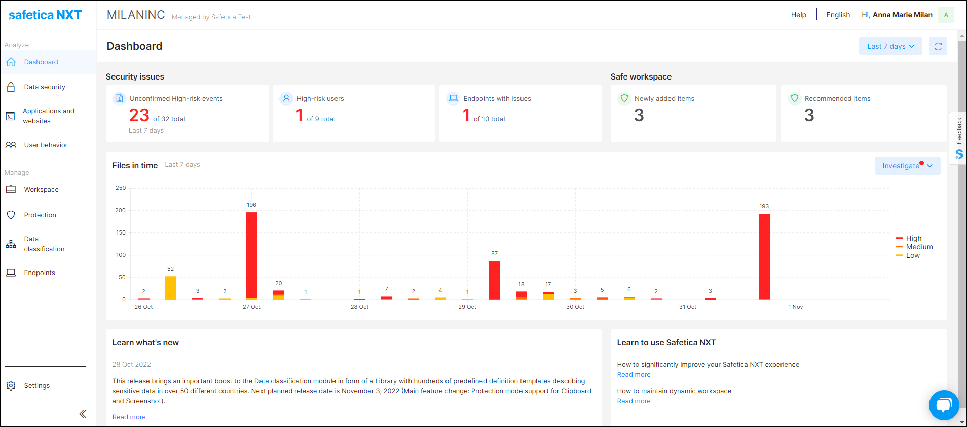
Task: Open Applications and websites section
Action: 48,116
